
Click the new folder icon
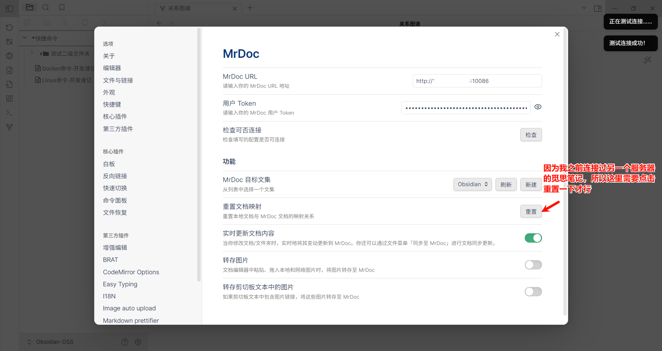click(47, 23)
